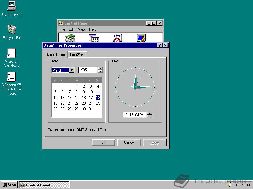Click the Cancel button

click(x=129, y=142)
